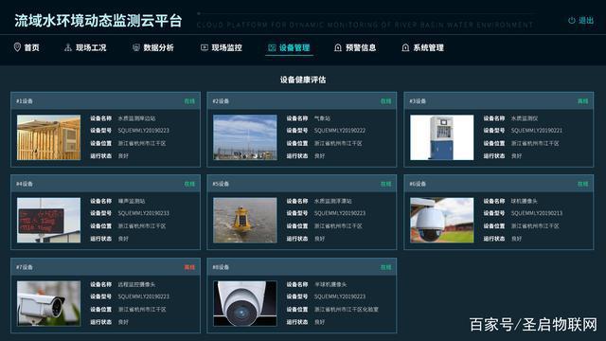Open the 水质监测仪 device photo
The width and height of the screenshot is (606, 341).
point(442,137)
